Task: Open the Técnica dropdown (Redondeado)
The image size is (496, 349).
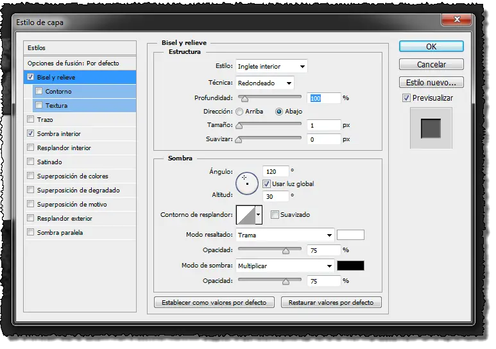Action: (265, 83)
